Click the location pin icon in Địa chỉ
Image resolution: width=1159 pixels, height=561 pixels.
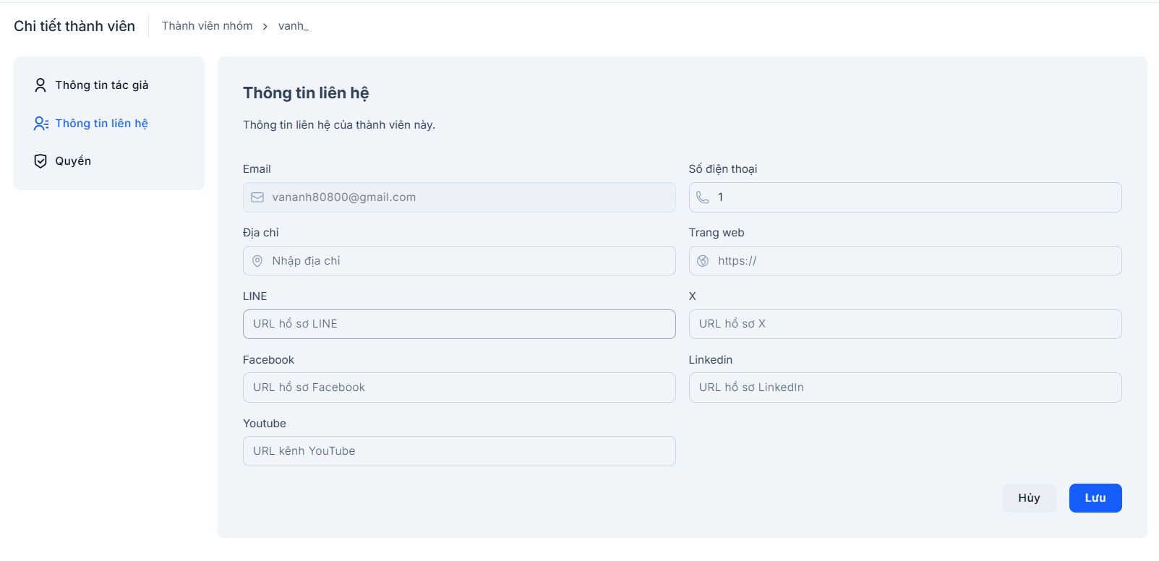click(x=257, y=261)
